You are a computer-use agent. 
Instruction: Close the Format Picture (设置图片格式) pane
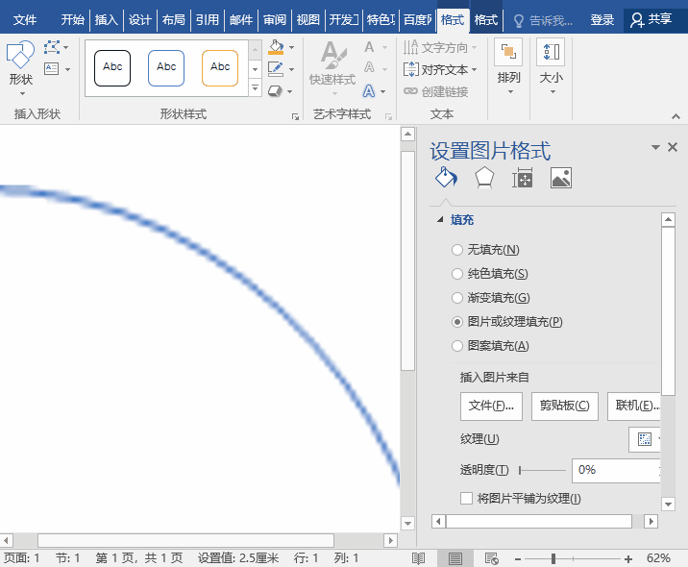(x=673, y=147)
